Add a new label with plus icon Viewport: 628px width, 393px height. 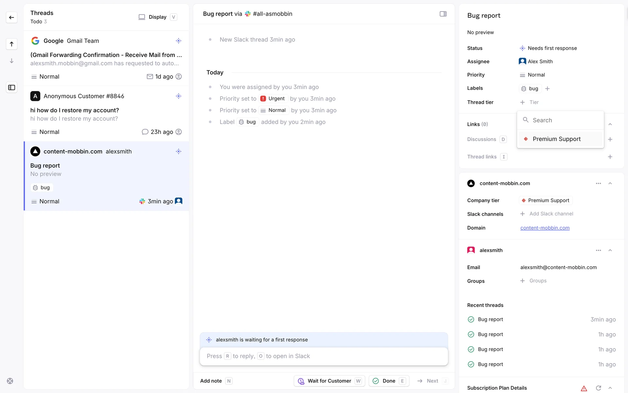point(547,88)
